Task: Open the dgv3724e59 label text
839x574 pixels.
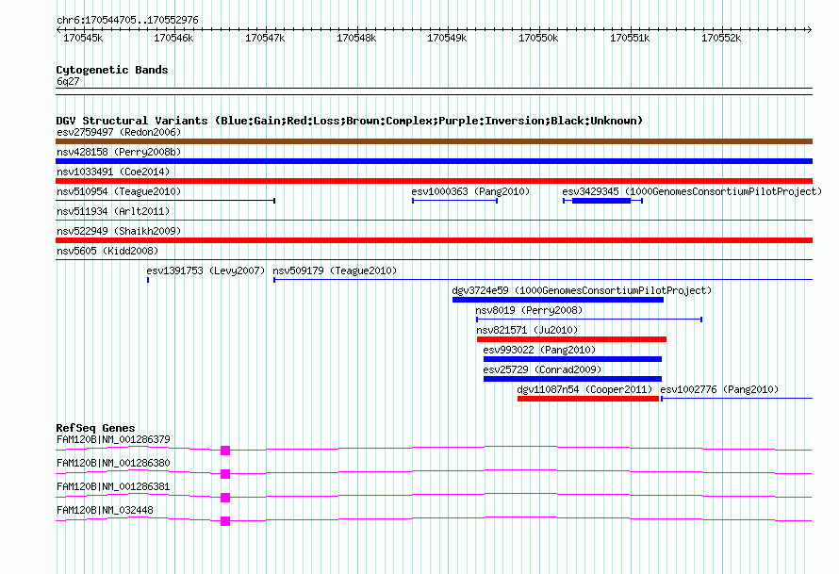Action: pos(582,290)
